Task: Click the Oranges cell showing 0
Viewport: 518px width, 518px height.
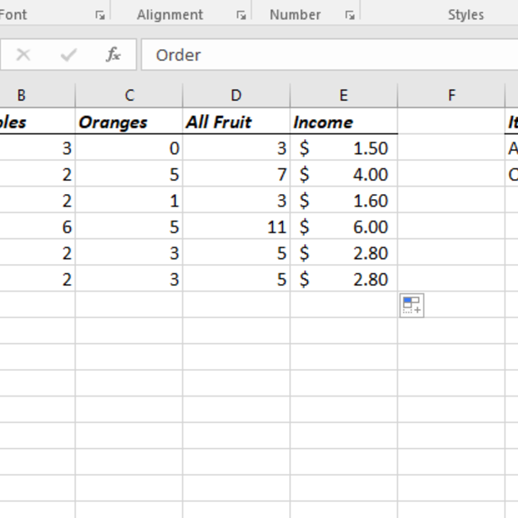Action: click(129, 148)
